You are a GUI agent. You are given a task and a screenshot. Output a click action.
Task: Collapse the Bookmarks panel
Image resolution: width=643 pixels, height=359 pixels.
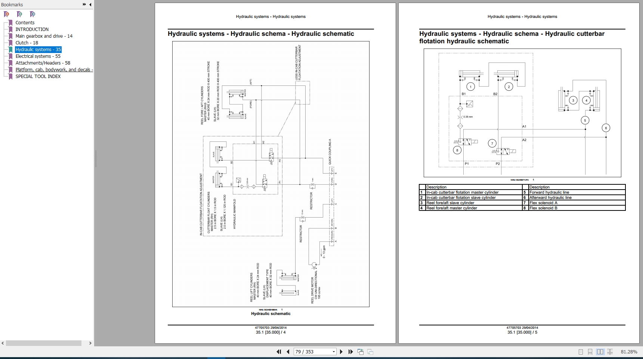click(x=90, y=4)
